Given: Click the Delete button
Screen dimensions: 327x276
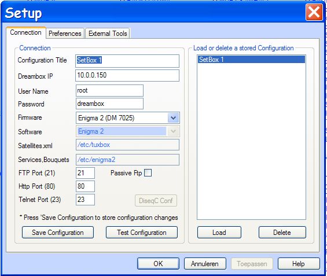Looking at the screenshot, I should click(x=282, y=233).
